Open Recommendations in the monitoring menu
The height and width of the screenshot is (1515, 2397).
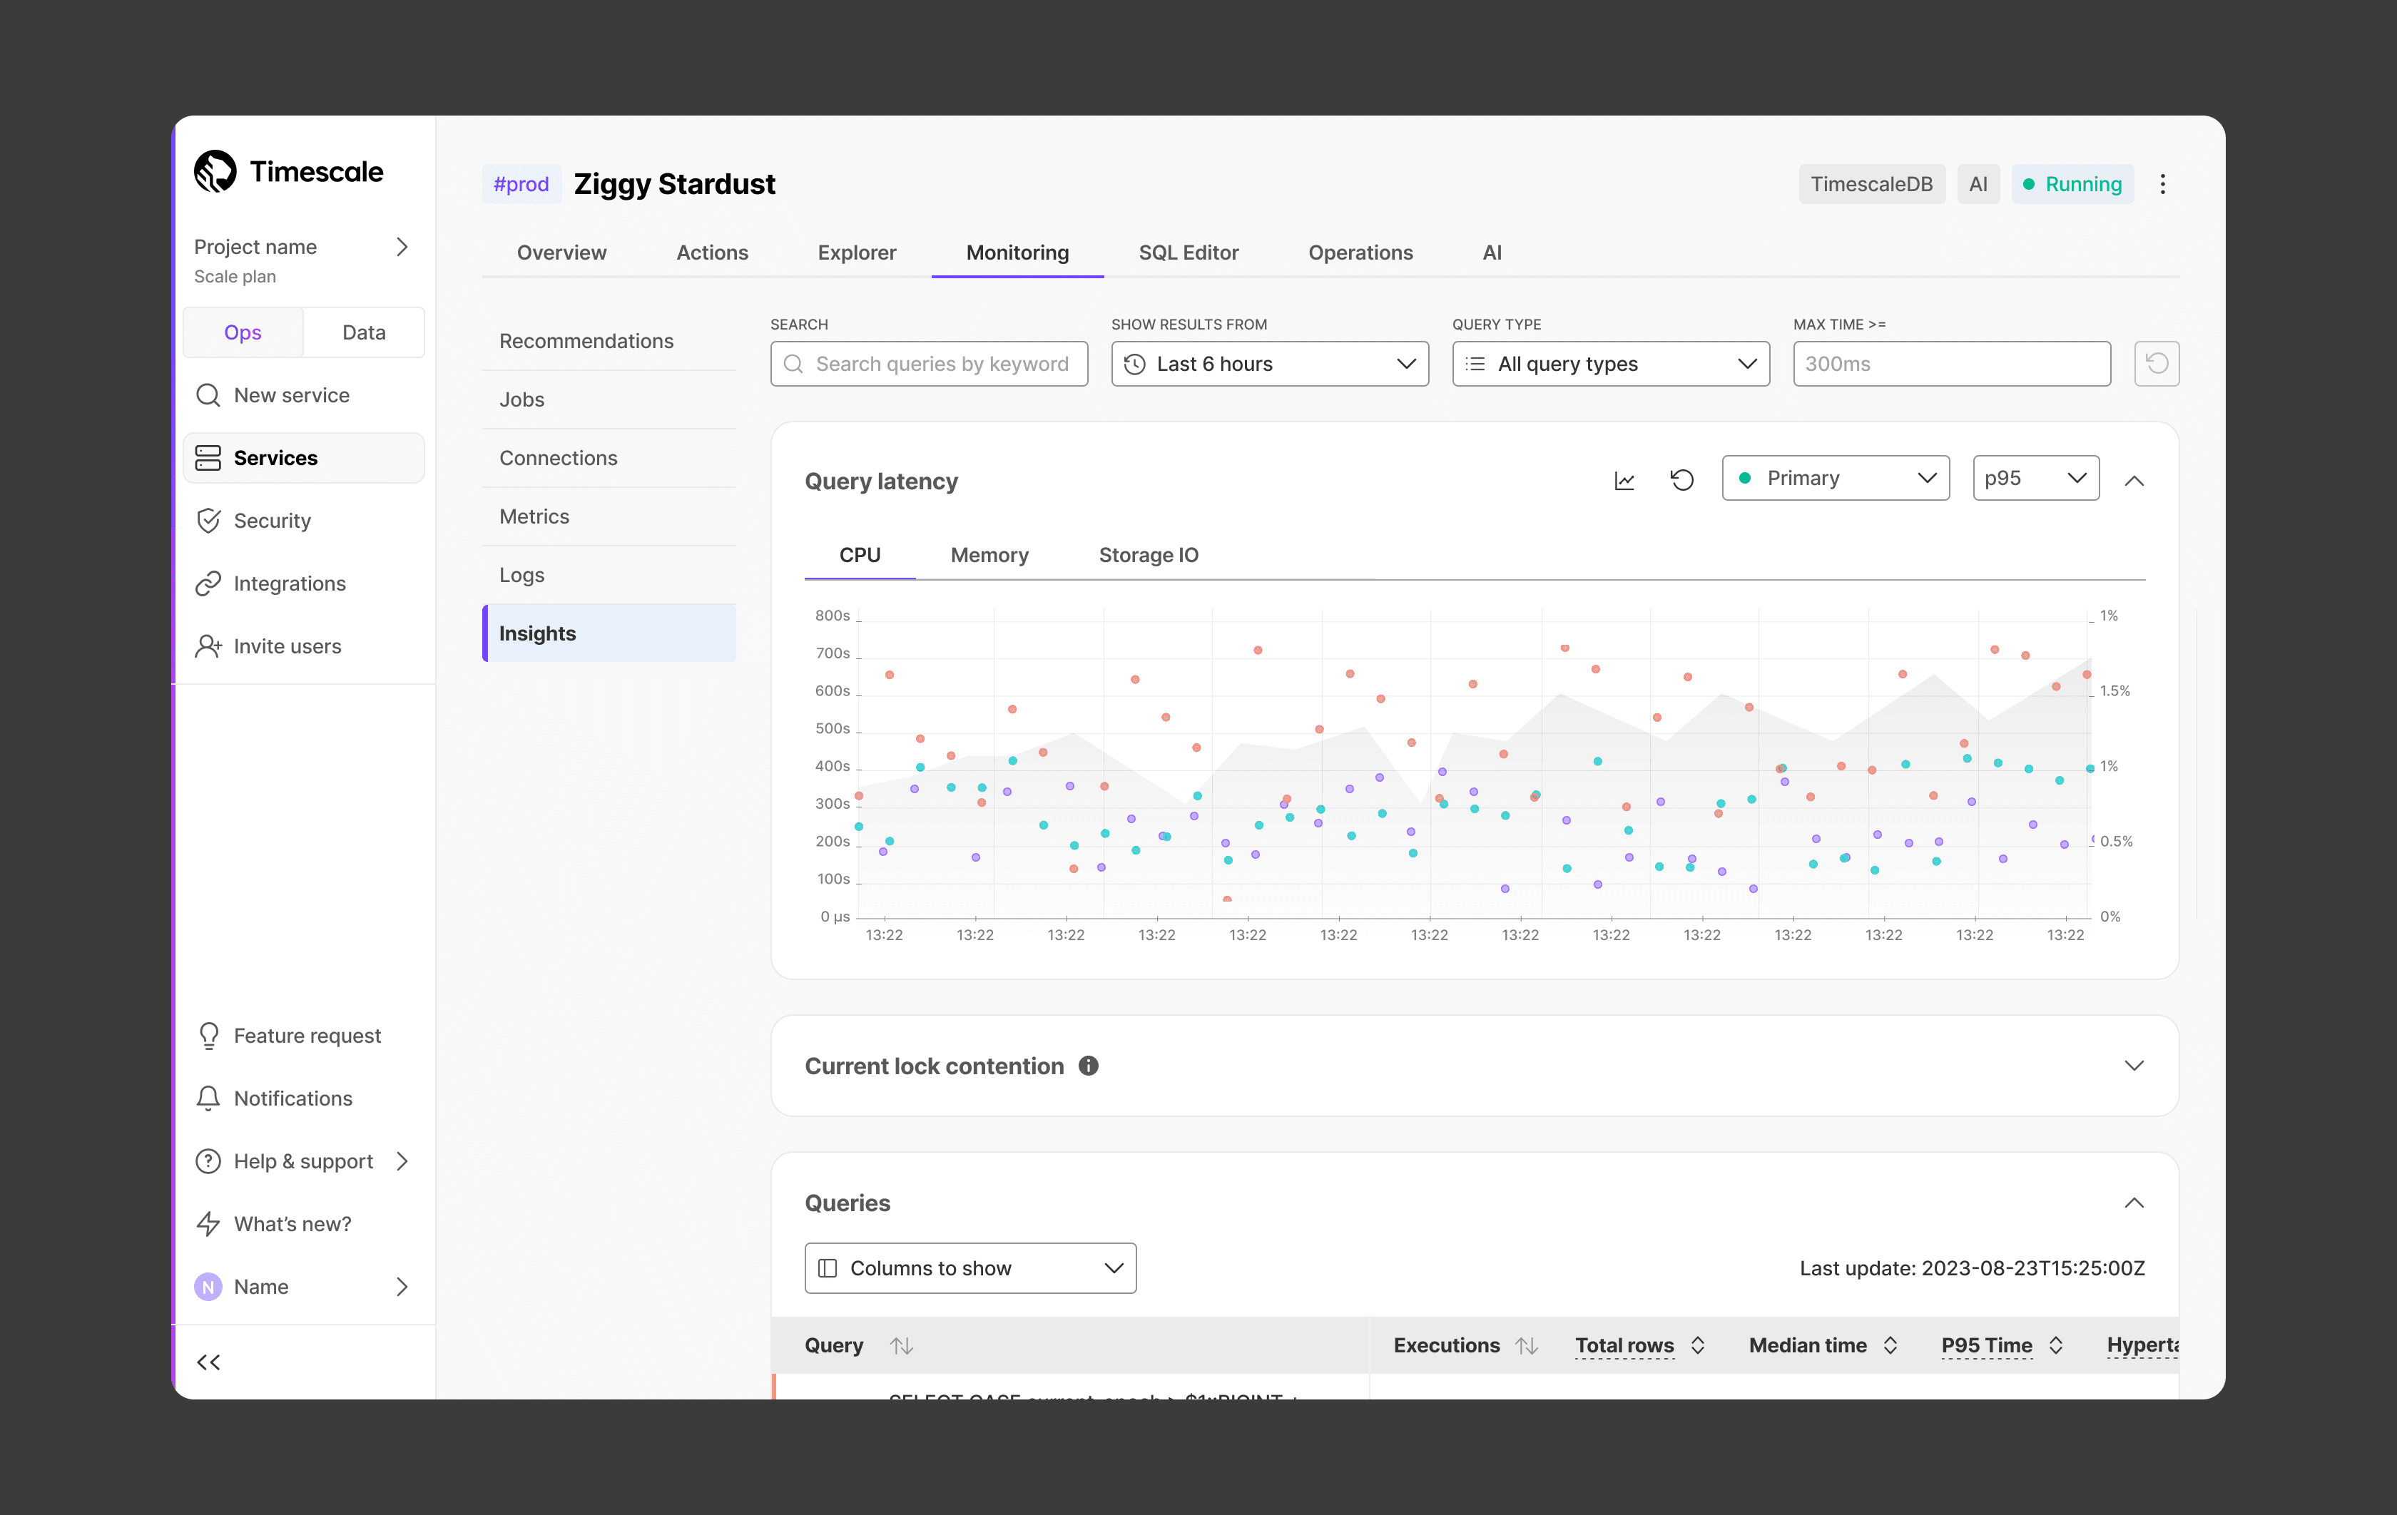point(609,342)
